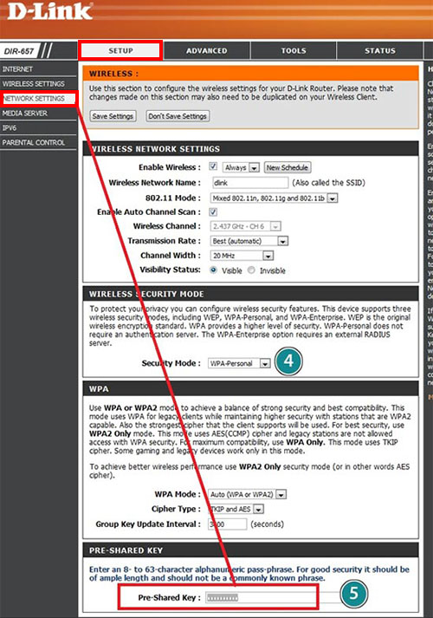433x618 pixels.
Task: Click the D-Link logo
Action: tap(49, 12)
